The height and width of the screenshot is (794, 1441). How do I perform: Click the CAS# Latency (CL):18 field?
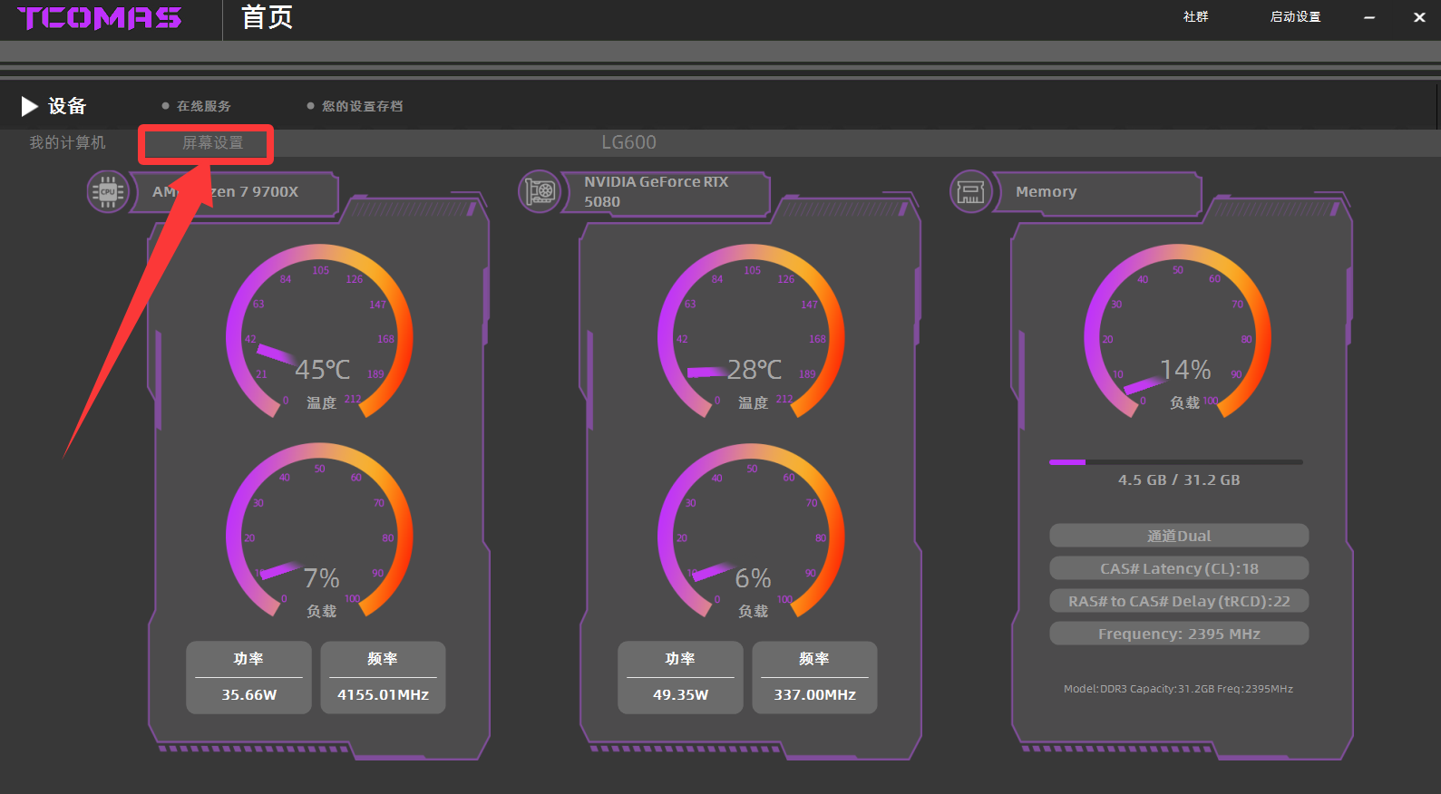tap(1179, 568)
